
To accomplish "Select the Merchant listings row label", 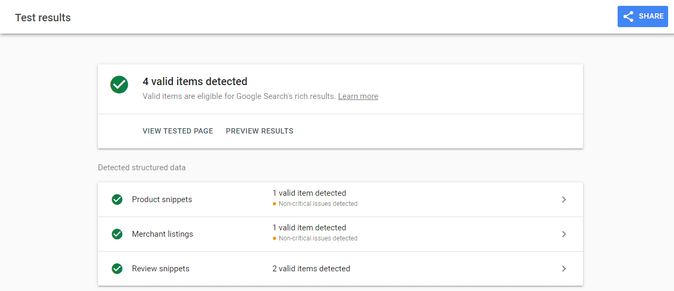I will click(162, 234).
